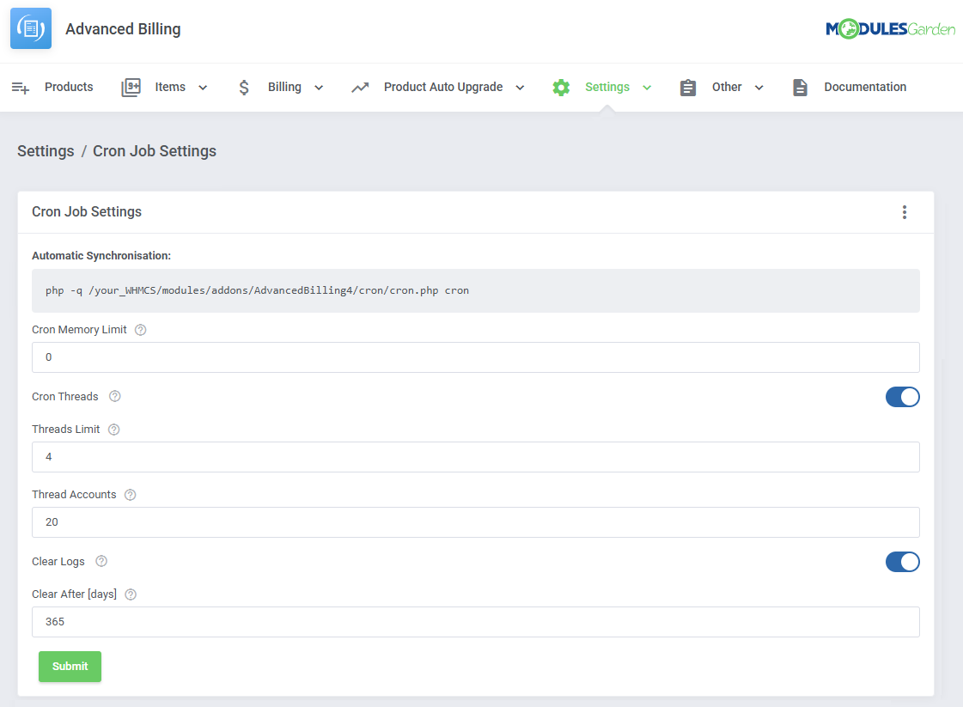Image resolution: width=963 pixels, height=707 pixels.
Task: Click the Automatic Synchronisation label
Action: click(x=101, y=255)
